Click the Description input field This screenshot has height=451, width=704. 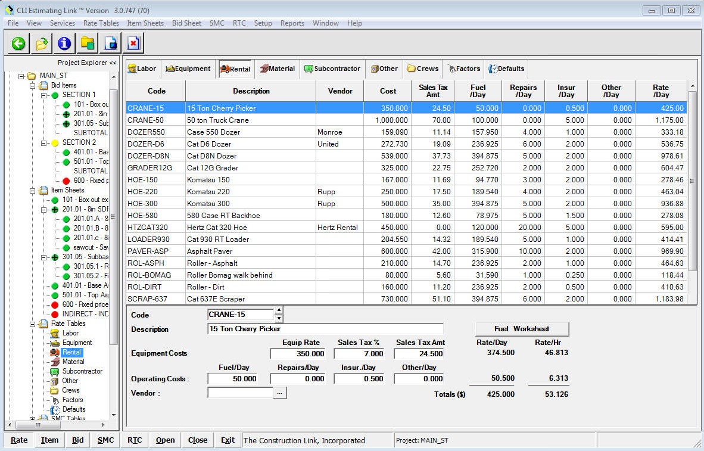pos(326,329)
